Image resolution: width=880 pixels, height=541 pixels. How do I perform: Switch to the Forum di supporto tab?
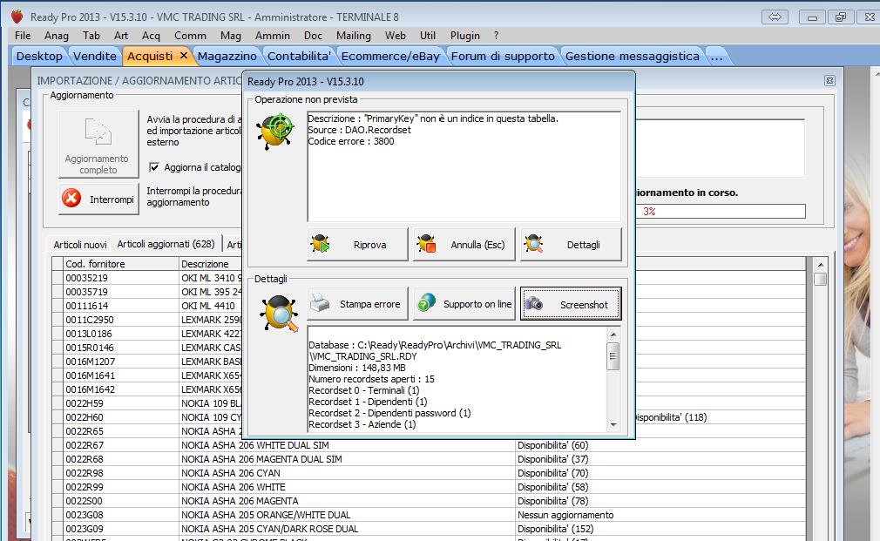point(503,56)
